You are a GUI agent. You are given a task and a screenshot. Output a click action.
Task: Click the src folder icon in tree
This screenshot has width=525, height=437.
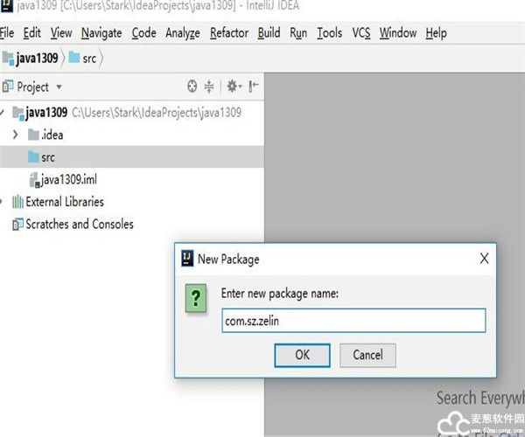click(33, 156)
